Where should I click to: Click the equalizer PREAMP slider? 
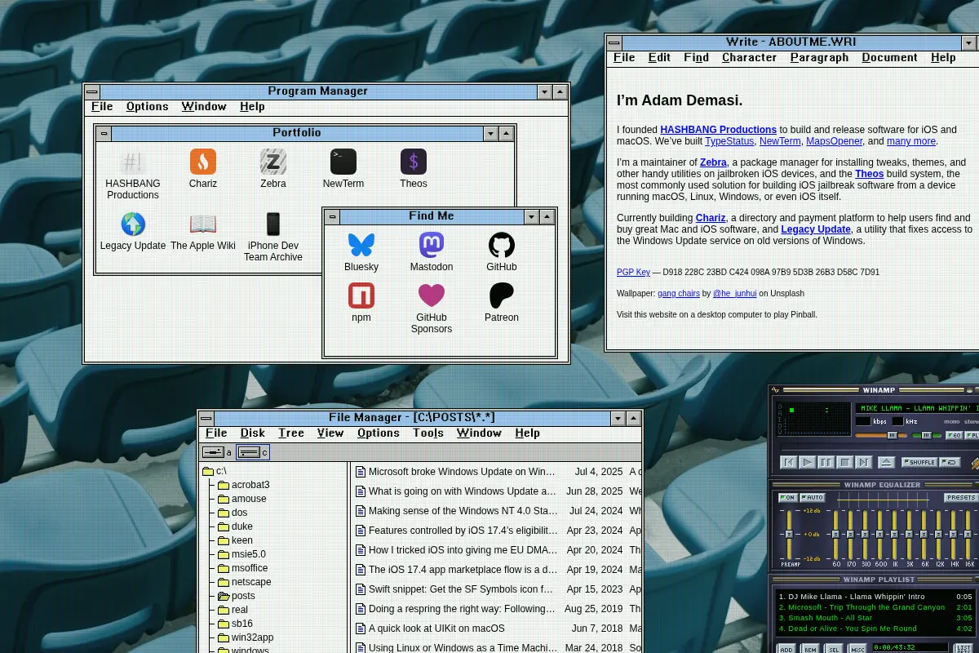pyautogui.click(x=789, y=535)
